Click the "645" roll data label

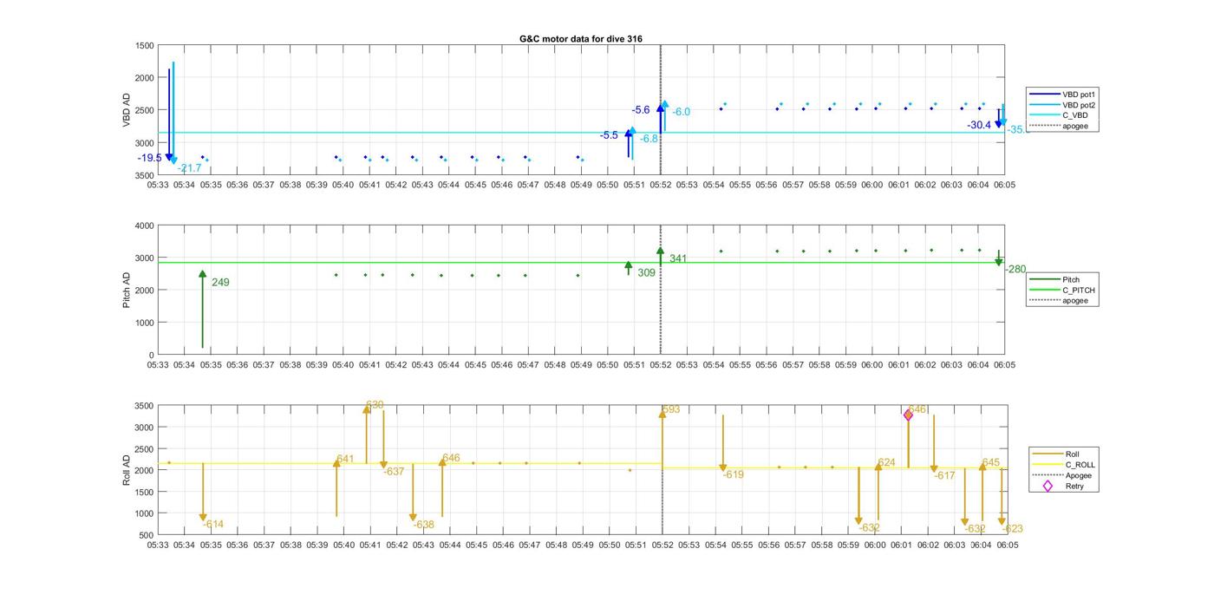[x=991, y=462]
